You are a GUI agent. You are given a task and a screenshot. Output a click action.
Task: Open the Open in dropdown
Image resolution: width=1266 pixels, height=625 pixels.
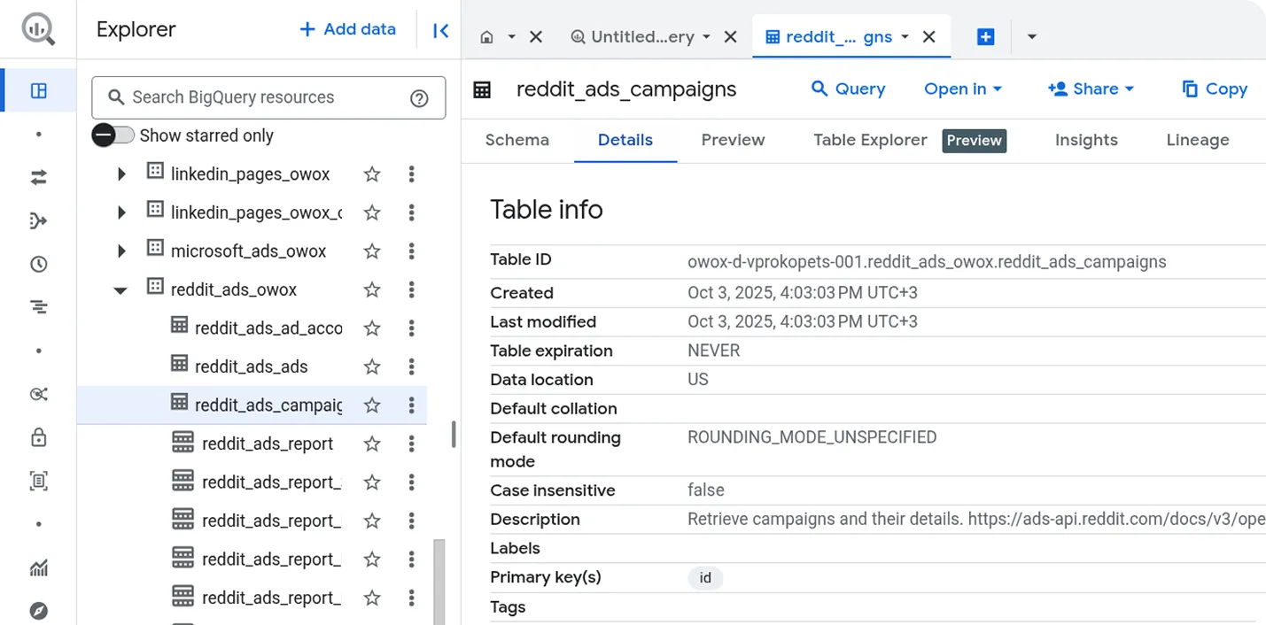962,89
